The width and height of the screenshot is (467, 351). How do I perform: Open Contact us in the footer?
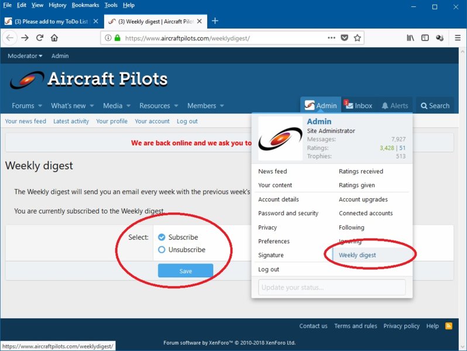[x=313, y=326]
